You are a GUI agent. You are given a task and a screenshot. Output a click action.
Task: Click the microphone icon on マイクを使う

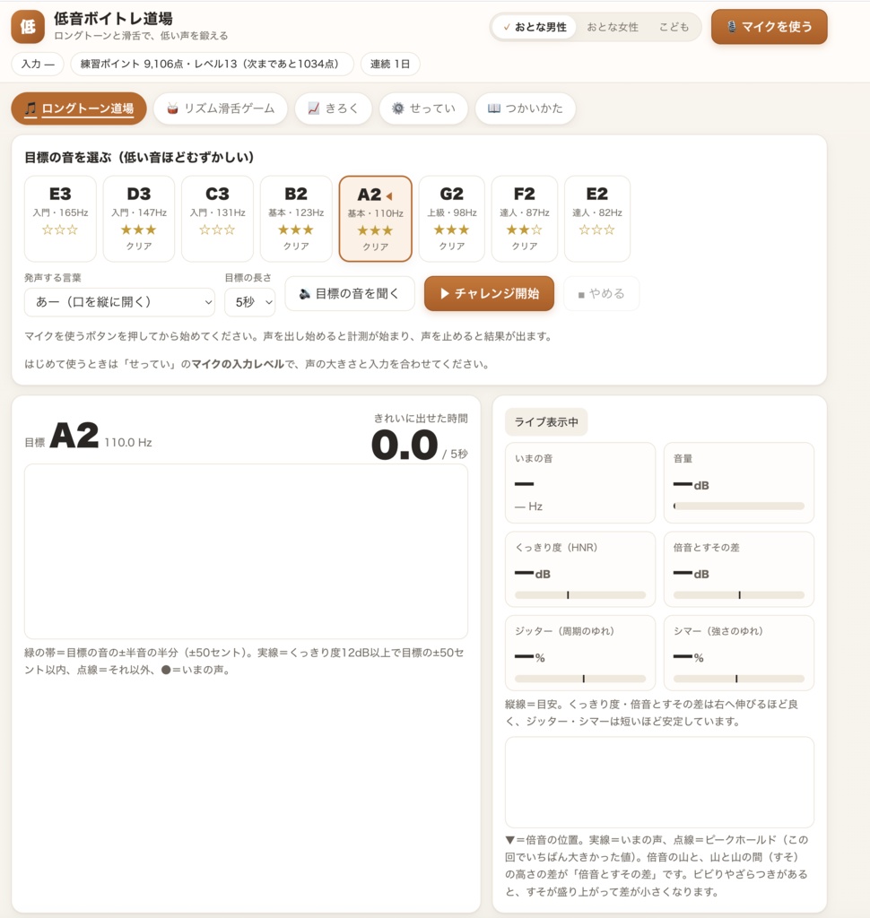(731, 27)
